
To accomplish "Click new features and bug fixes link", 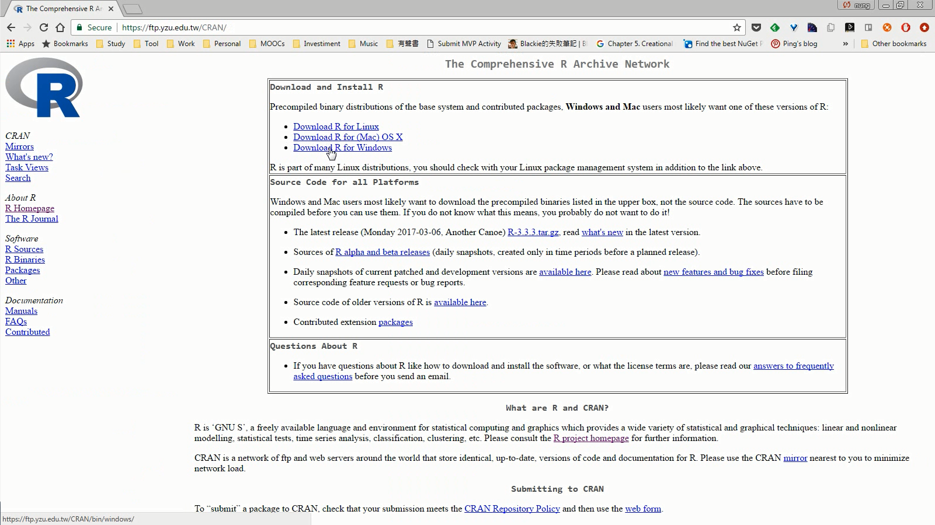I will (x=714, y=272).
